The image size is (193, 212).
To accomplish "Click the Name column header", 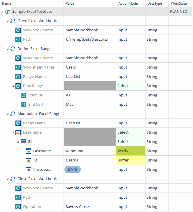I will point(7,3).
